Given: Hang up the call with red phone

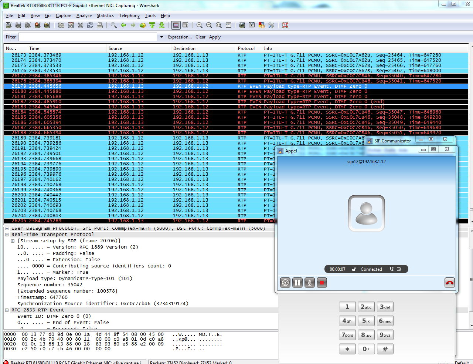Looking at the screenshot, I should [x=450, y=283].
